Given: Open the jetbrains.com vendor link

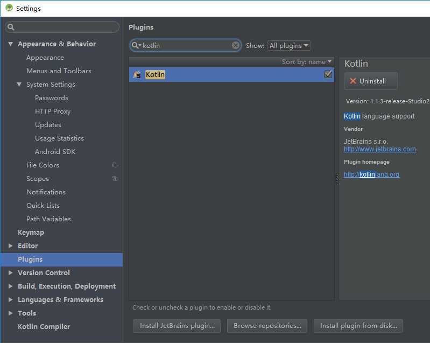Looking at the screenshot, I should [380, 149].
